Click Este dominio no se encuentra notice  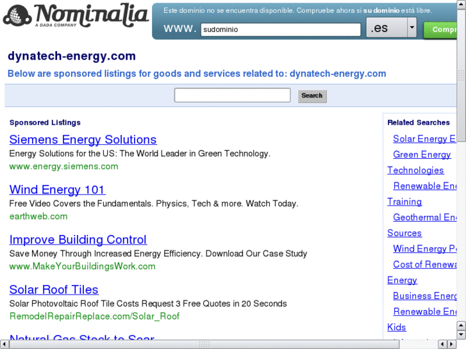click(297, 10)
